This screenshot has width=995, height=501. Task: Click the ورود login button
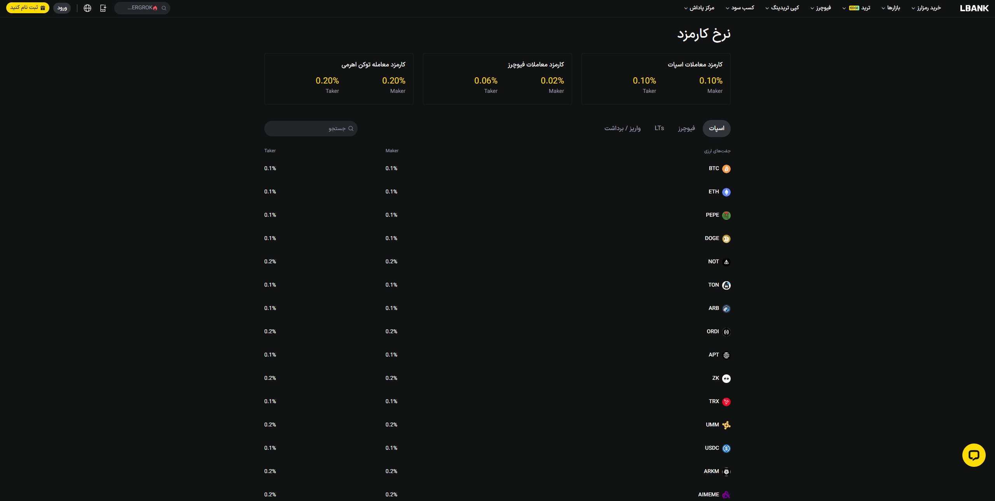point(62,8)
